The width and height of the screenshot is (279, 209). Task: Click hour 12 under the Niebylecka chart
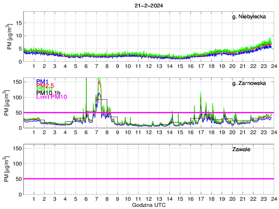pyautogui.click(x=149, y=66)
